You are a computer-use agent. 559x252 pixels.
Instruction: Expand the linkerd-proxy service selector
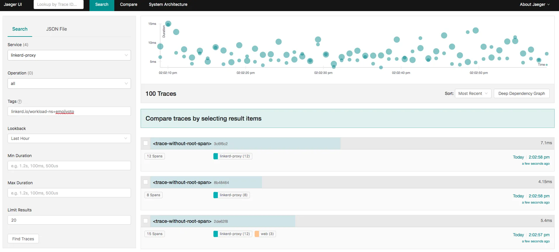click(x=69, y=55)
